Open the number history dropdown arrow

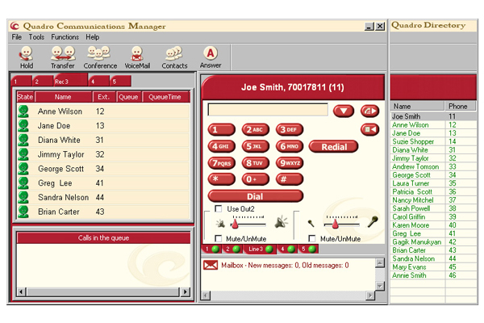pos(344,111)
